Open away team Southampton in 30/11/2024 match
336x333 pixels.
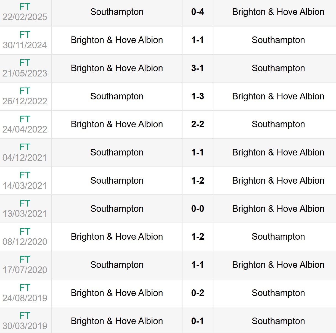coord(278,40)
